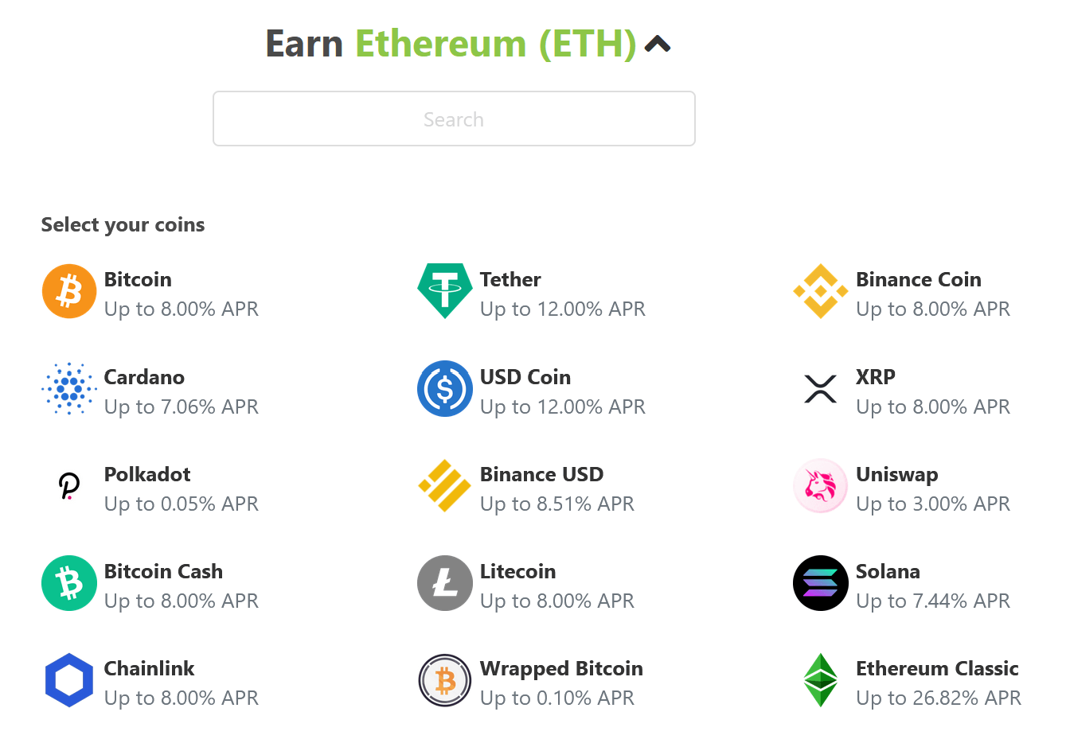Collapse the Earn Ethereum section

(x=657, y=45)
